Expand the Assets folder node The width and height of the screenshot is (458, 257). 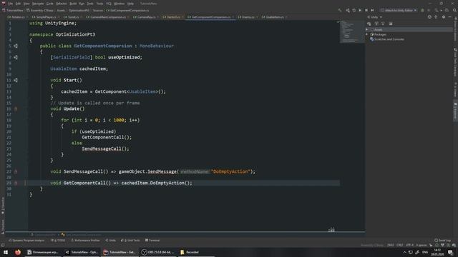367,29
